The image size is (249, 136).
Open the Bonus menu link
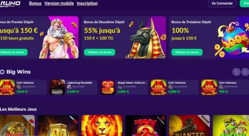click(35, 3)
